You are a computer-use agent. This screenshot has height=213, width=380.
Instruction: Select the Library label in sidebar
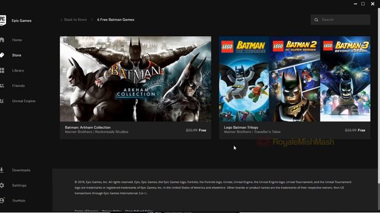click(18, 70)
